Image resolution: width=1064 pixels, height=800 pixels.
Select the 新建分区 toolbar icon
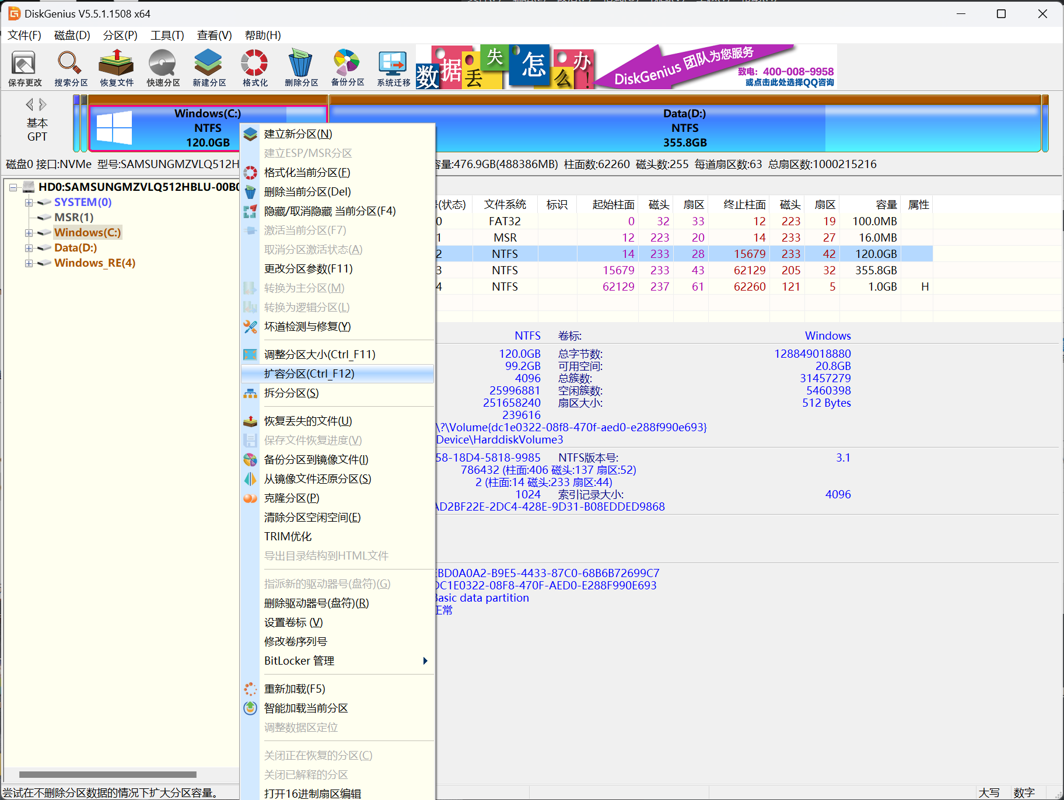pos(209,68)
